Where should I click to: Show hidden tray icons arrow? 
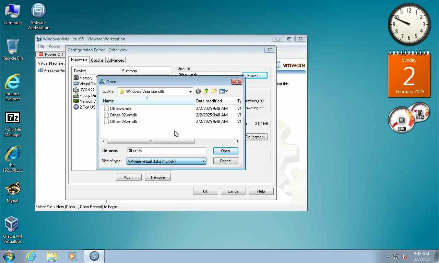pos(388,256)
